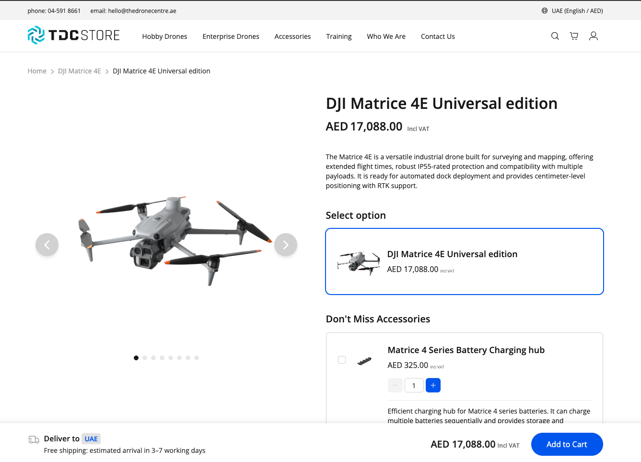
Task: Decrease charging hub quantity with minus
Action: [395, 385]
